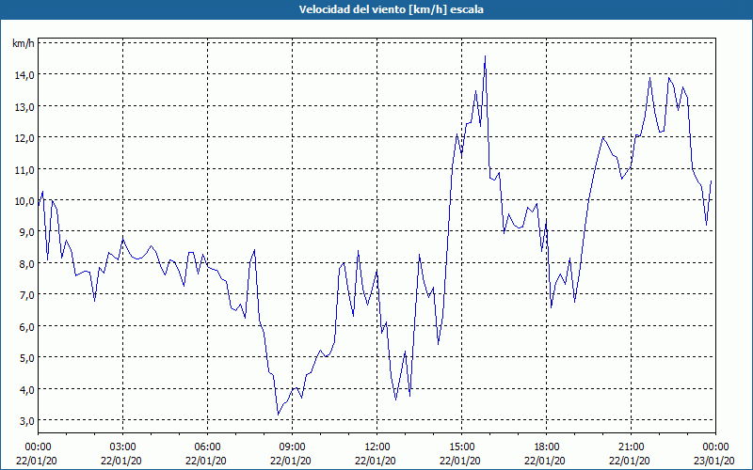Choose the 3,0 y-axis label
This screenshot has width=753, height=470.
(x=26, y=420)
